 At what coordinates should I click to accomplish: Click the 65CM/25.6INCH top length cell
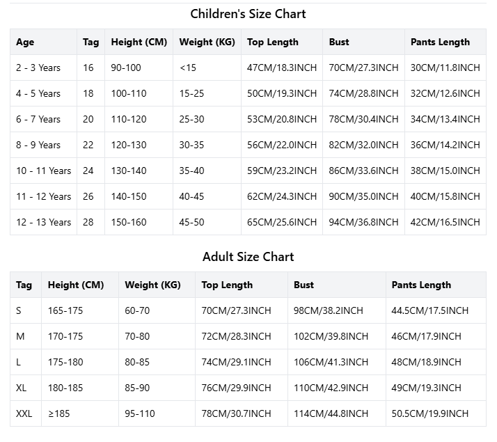coord(282,223)
